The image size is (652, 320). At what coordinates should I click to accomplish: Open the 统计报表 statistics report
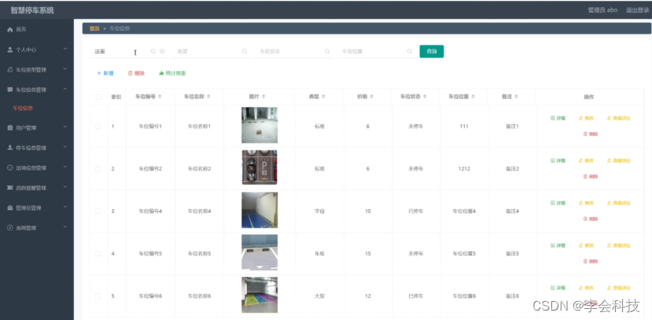click(172, 73)
